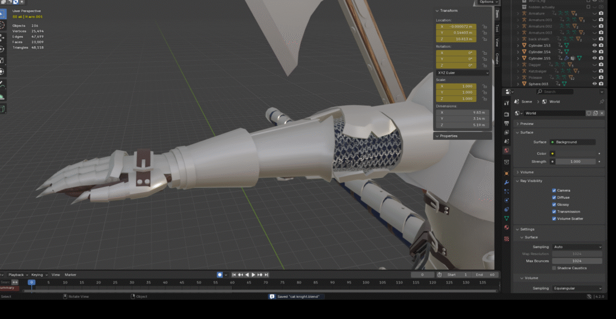Viewport: 616px width, 319px height.
Task: Hide Cylinder.153 using its eye icon
Action: 594,46
